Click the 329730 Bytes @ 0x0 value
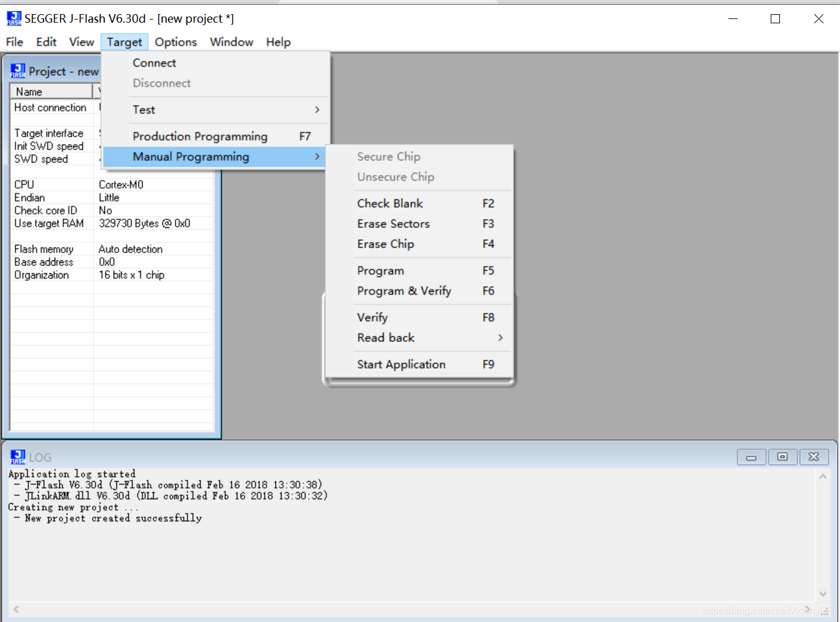 coord(145,223)
